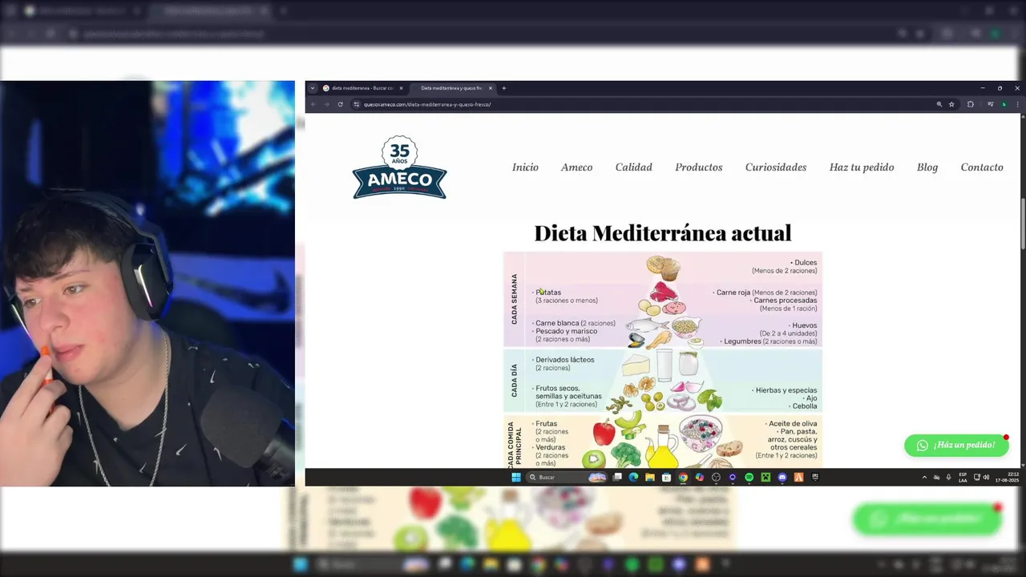Open the Contacto link
Screen dimensions: 1026x577
click(x=982, y=167)
